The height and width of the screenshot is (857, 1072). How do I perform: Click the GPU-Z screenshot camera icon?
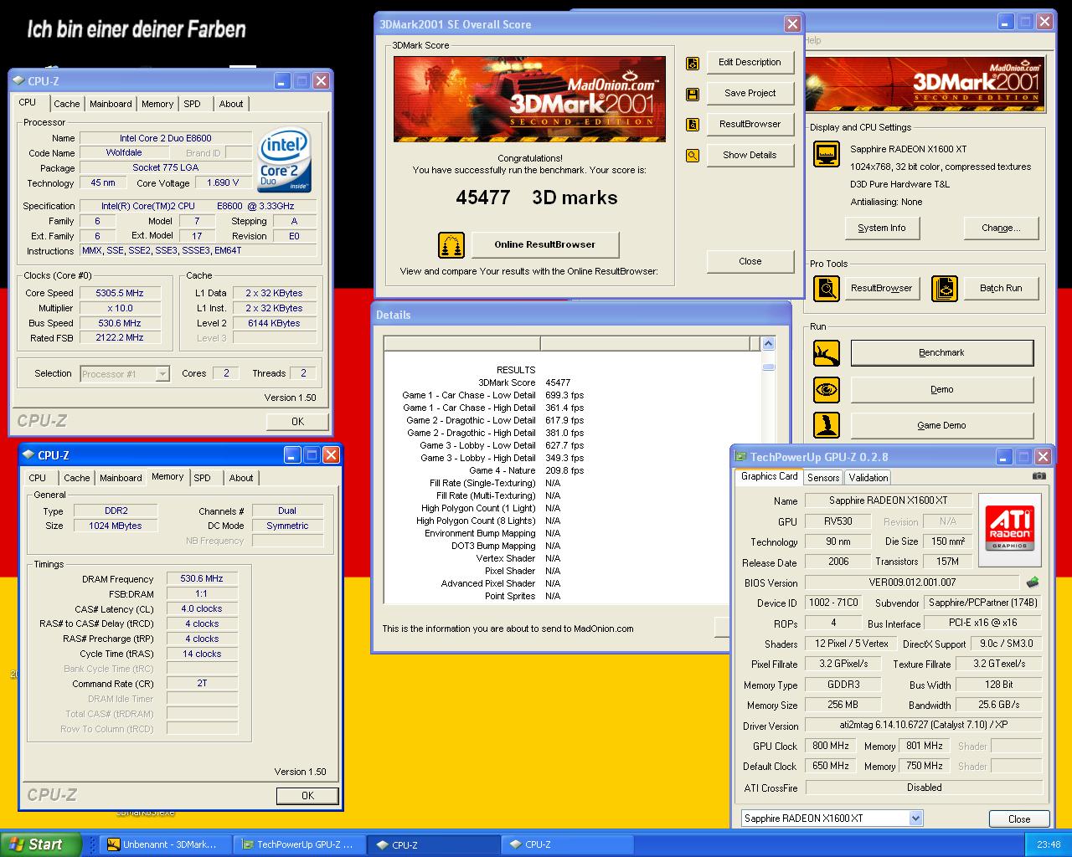[1038, 476]
